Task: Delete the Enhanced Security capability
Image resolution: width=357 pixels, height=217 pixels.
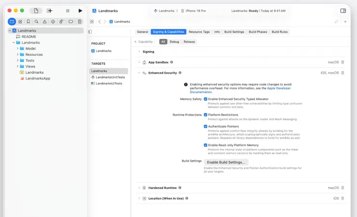Action: coord(343,73)
